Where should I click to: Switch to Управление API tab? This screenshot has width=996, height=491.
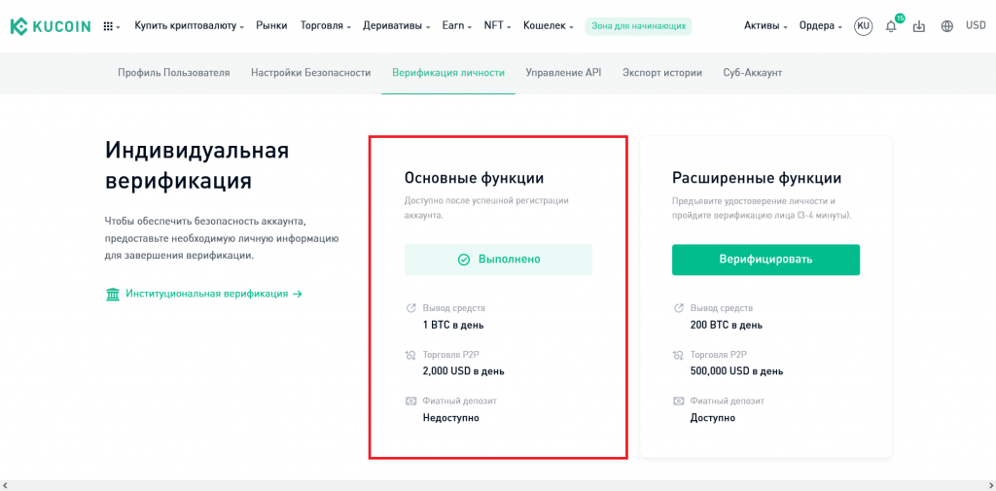563,73
